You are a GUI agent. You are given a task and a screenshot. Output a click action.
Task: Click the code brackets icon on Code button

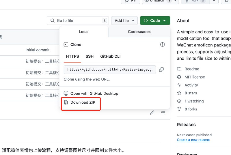point(146,20)
